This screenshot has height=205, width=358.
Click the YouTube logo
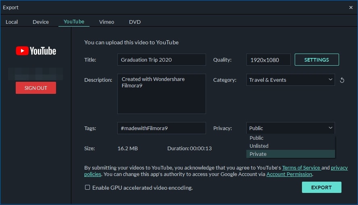point(36,51)
